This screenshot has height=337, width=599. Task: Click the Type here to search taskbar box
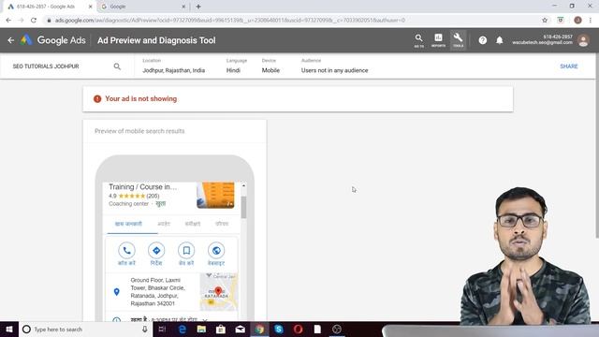[85, 329]
